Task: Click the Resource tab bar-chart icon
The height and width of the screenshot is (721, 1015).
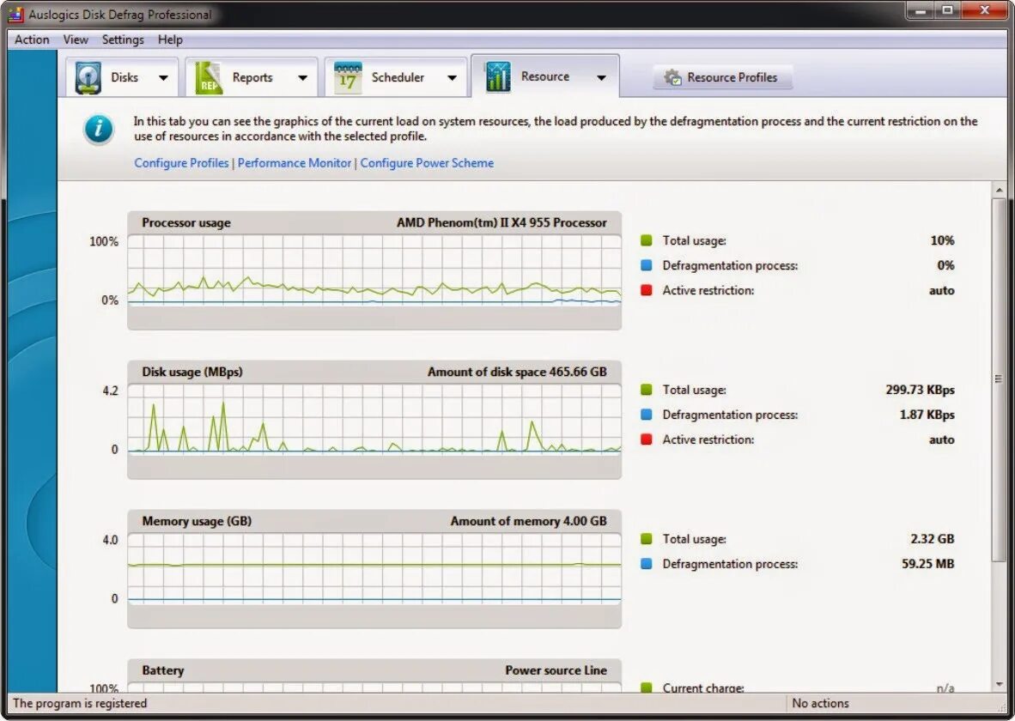Action: [x=498, y=77]
